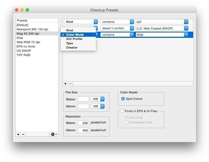Screen dimensions: 209x162
Task: Choose Creator from the popup menu
Action: tap(78, 47)
